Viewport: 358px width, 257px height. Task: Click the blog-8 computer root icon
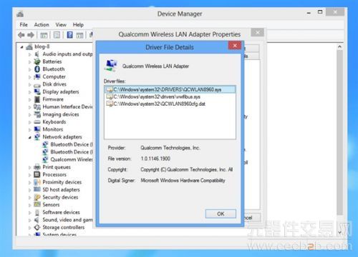click(29, 47)
